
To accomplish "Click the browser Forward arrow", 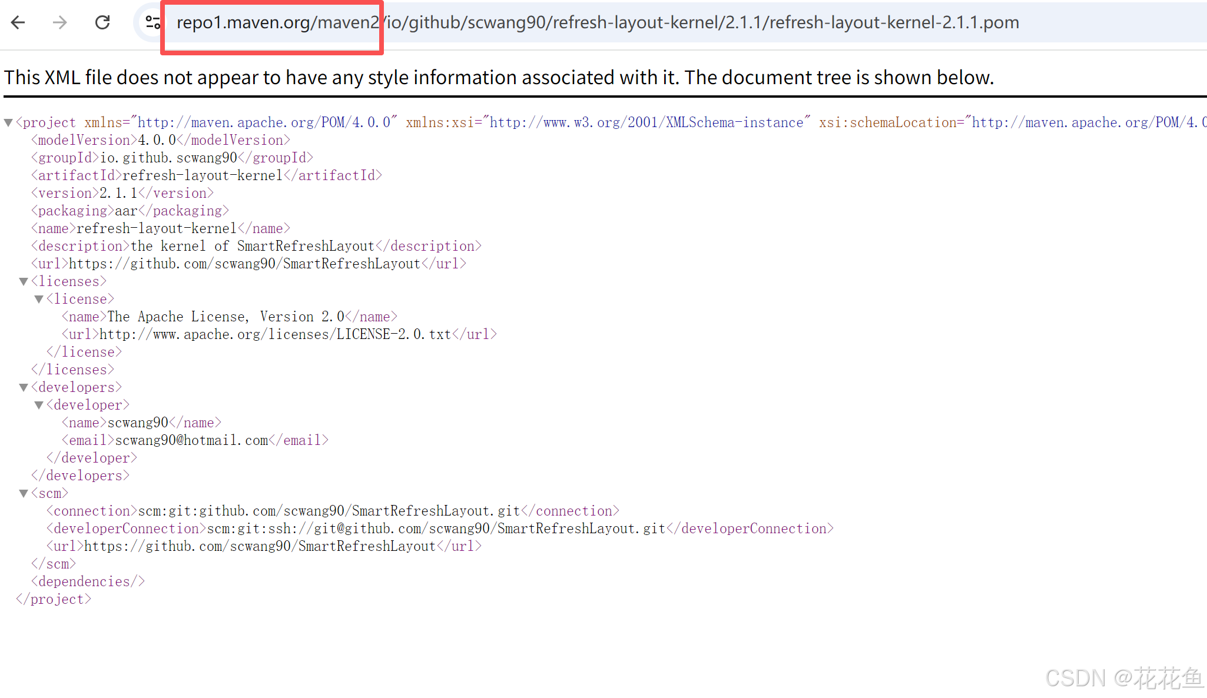I will pos(60,22).
